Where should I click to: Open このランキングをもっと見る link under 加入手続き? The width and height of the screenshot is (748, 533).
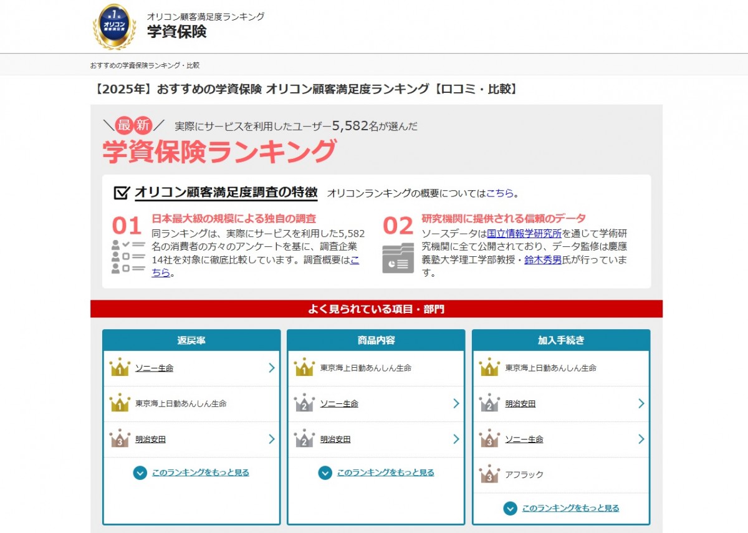[x=571, y=508]
